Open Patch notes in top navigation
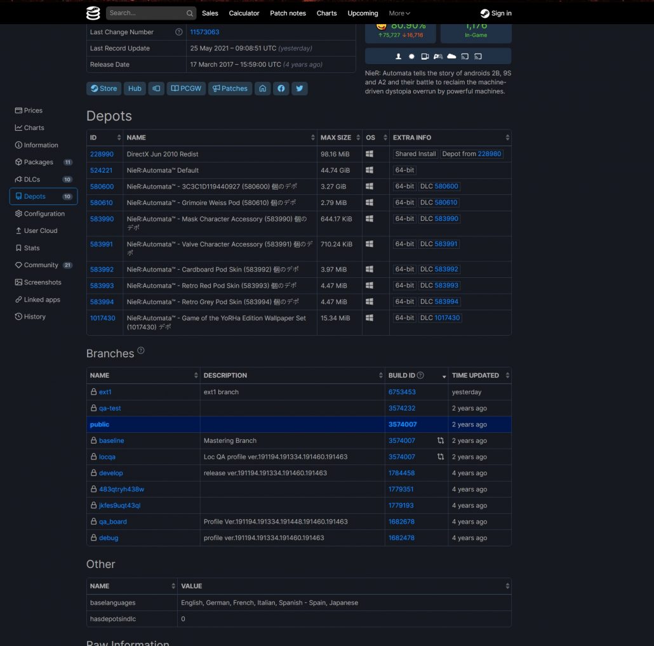 [288, 13]
